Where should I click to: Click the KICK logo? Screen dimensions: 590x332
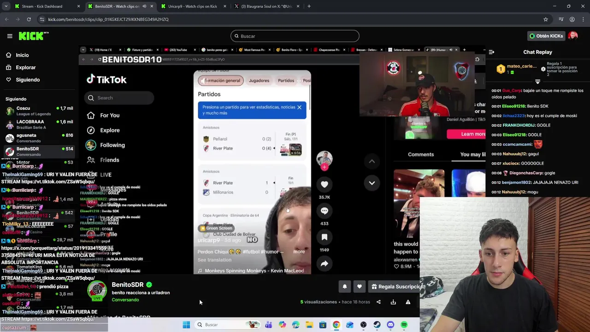(x=33, y=36)
